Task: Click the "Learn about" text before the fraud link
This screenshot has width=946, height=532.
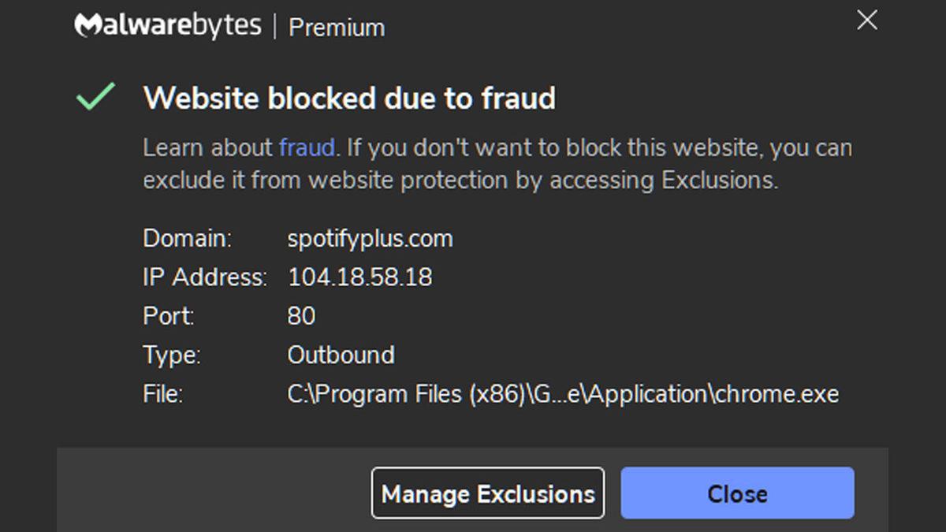Action: (208, 147)
